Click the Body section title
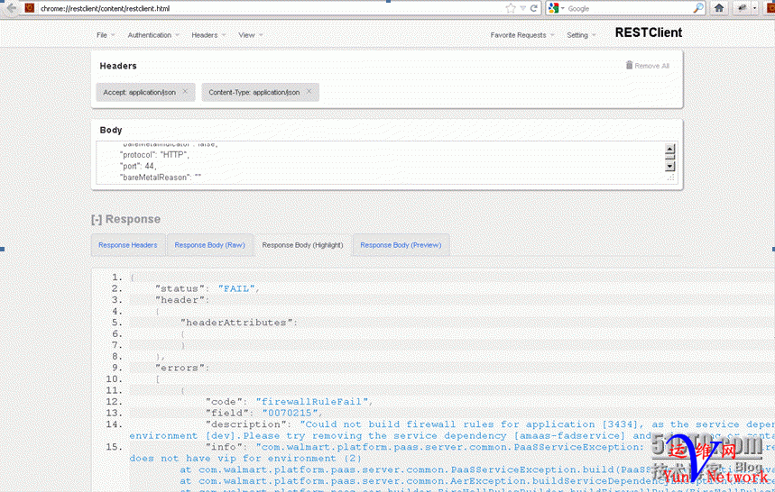This screenshot has width=775, height=492. (111, 131)
